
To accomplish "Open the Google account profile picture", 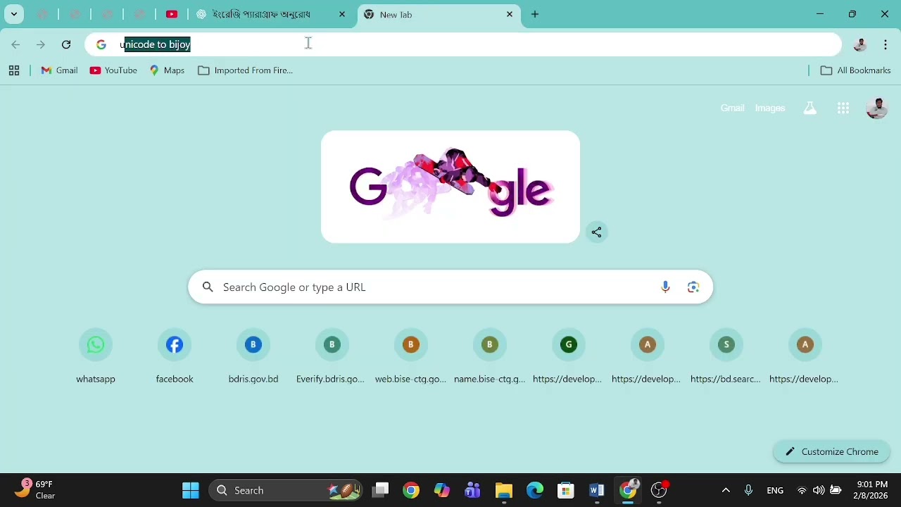I will coord(877,108).
